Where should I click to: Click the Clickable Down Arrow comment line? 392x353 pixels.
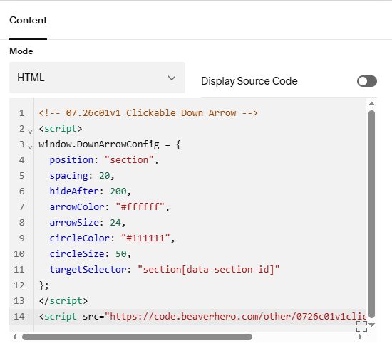tap(148, 113)
